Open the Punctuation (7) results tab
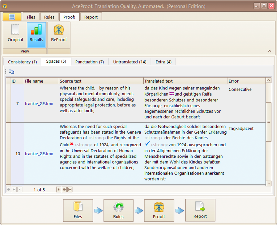The height and width of the screenshot is (225, 277). (90, 62)
